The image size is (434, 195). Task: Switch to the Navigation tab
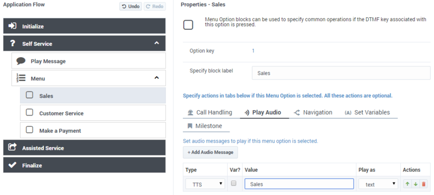coord(313,112)
